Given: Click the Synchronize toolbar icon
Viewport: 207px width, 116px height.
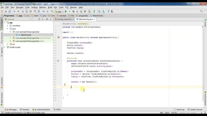Looking at the screenshot, I should pyautogui.click(x=10, y=12).
